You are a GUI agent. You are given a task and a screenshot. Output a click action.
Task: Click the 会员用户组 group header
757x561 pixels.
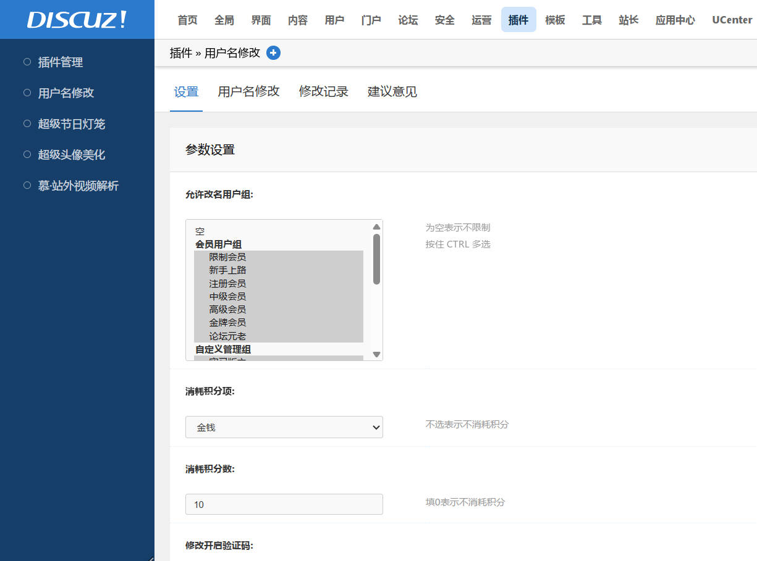pyautogui.click(x=218, y=244)
